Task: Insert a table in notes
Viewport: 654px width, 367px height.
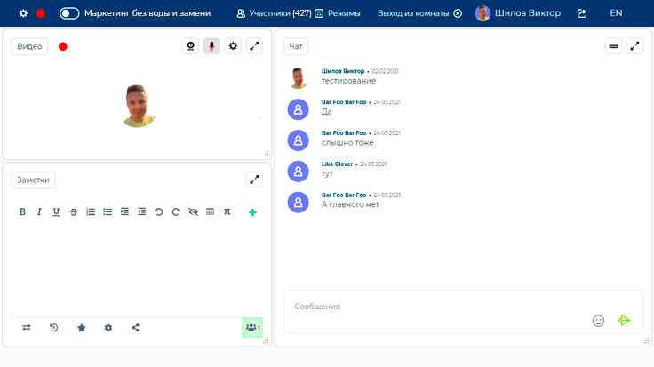Action: tap(210, 212)
